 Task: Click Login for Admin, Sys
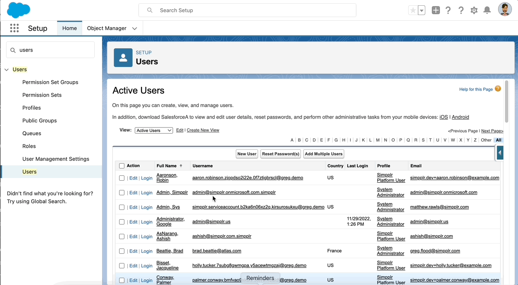pyautogui.click(x=147, y=207)
